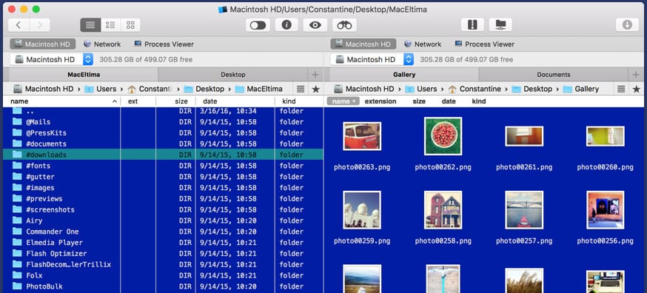The height and width of the screenshot is (293, 647).
Task: Click the archive compress icon
Action: 472,24
